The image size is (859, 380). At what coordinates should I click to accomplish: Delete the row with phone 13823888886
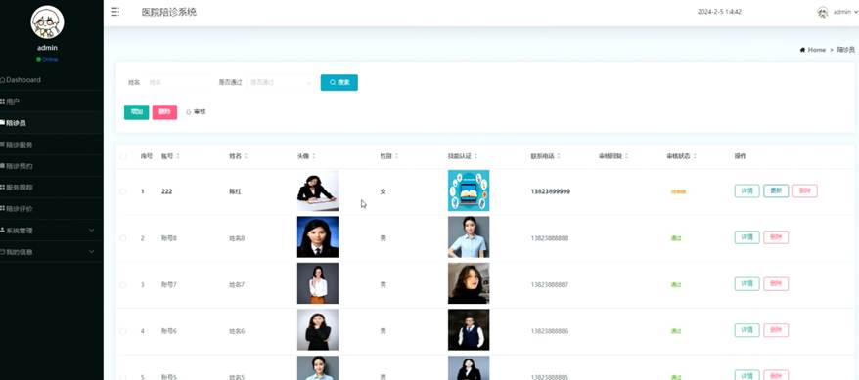[776, 330]
